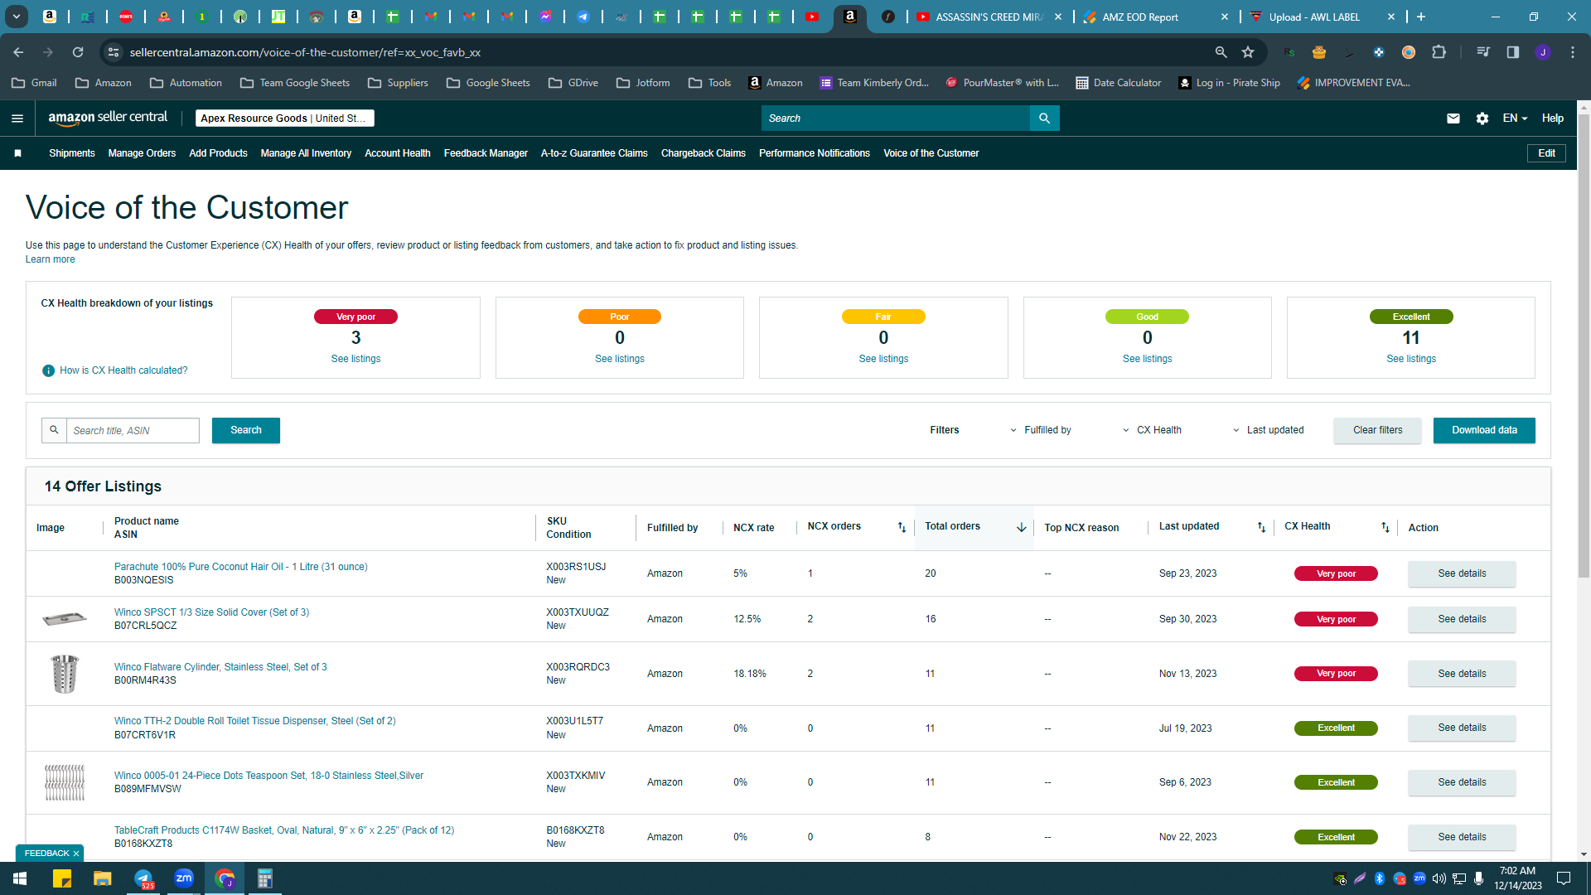Open How is CX Health calculated link
The height and width of the screenshot is (895, 1591).
point(123,370)
